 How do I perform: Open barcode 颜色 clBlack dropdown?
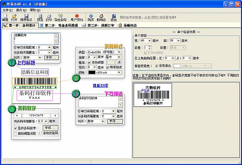[x=119, y=72]
